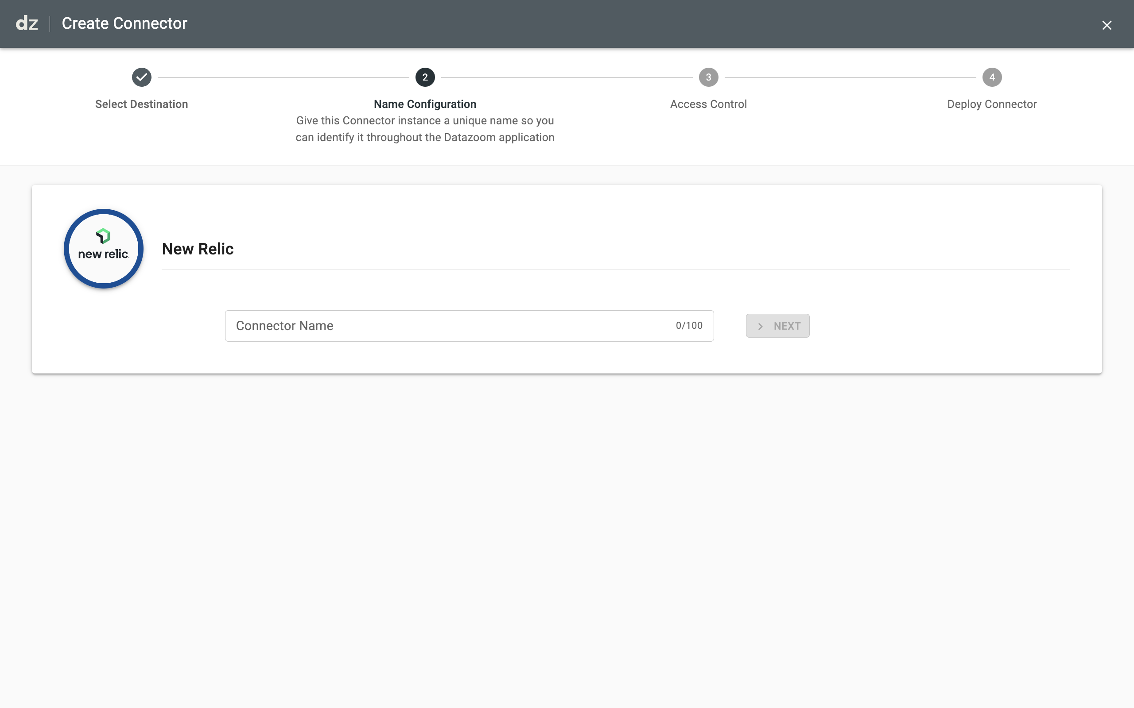Click the Deploy Connector step label
This screenshot has width=1134, height=708.
992,104
